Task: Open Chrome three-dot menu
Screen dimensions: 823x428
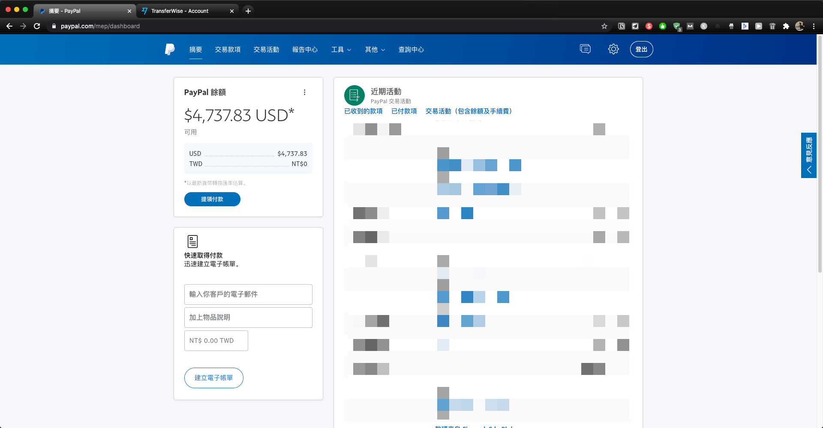Action: [814, 26]
